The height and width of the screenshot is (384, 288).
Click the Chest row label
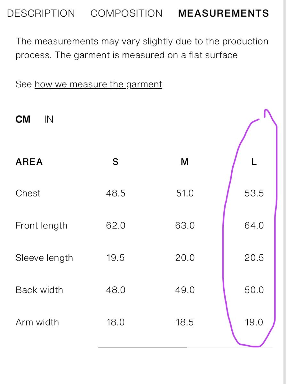click(28, 193)
